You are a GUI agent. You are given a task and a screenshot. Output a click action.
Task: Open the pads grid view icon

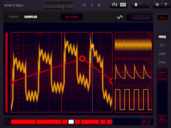coord(123,5)
